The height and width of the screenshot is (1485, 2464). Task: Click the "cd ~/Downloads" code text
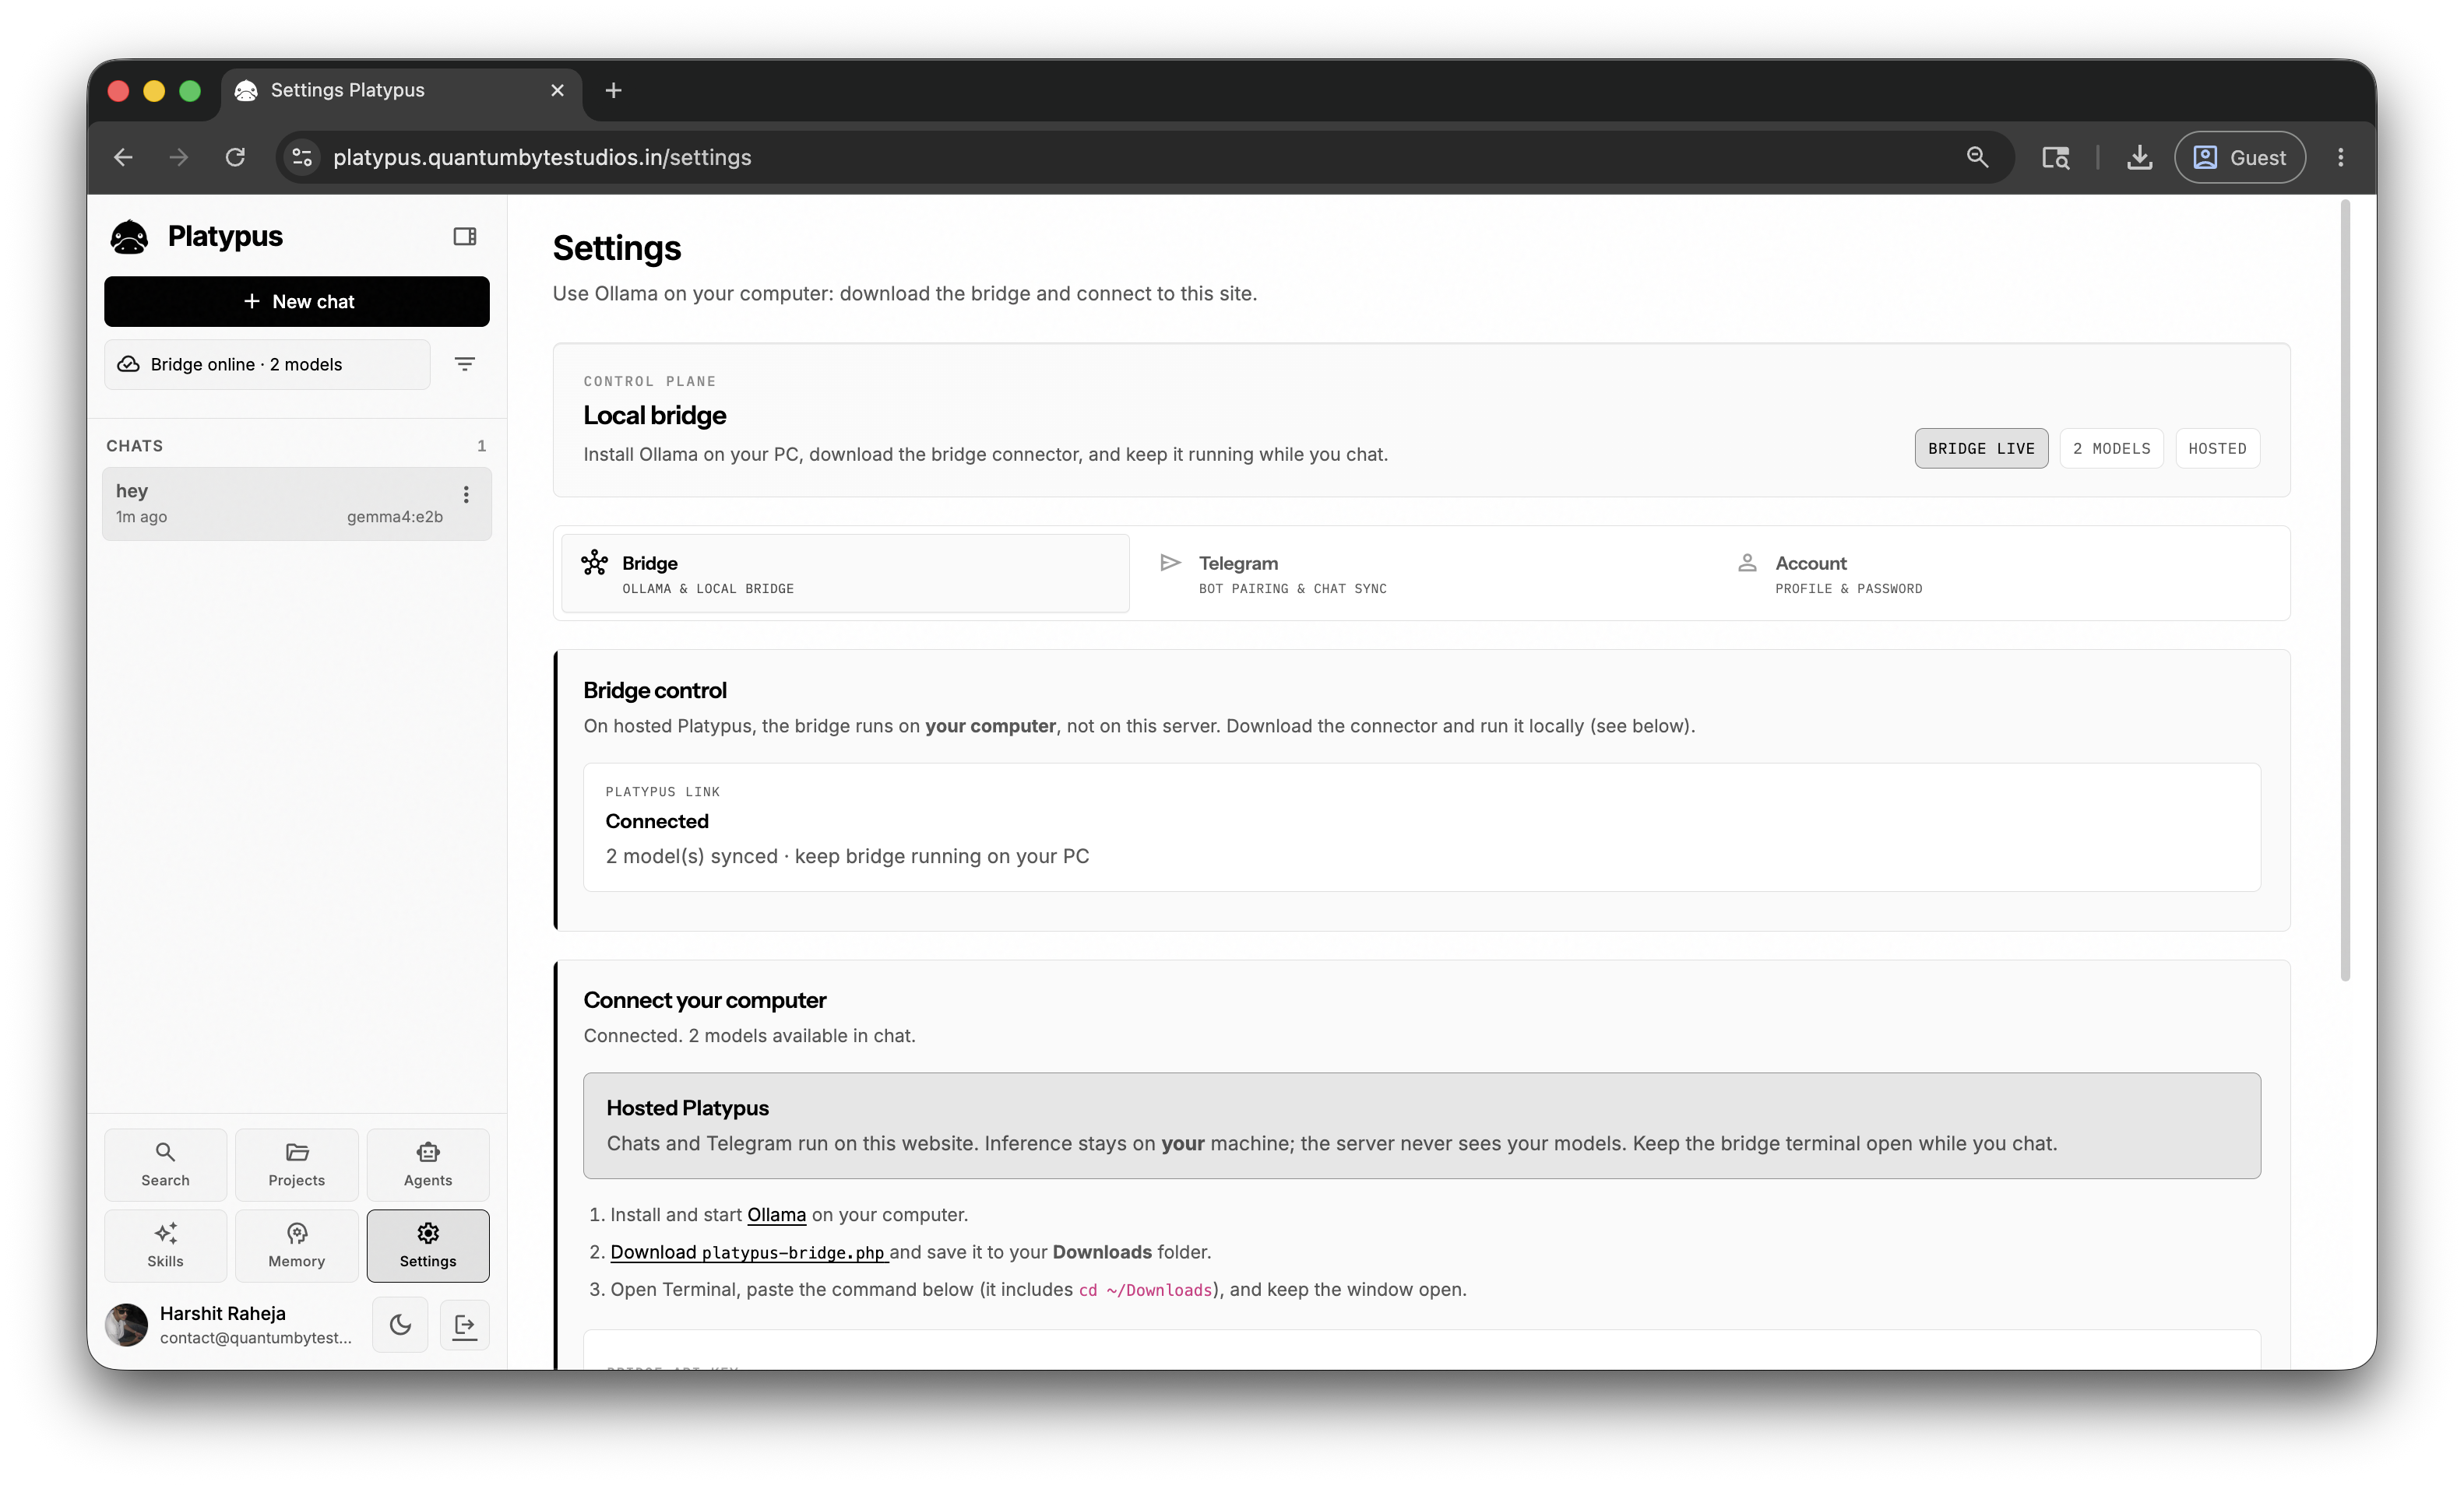1146,1290
